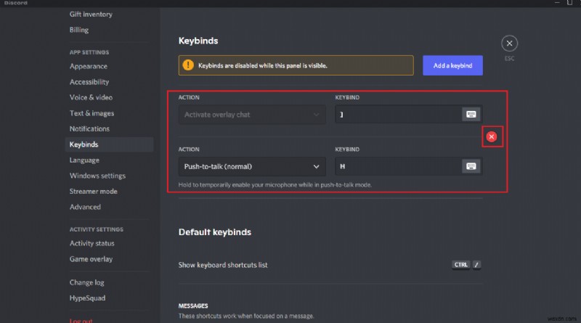Click the Add a keybind button
Viewport: 581px width, 323px height.
452,65
